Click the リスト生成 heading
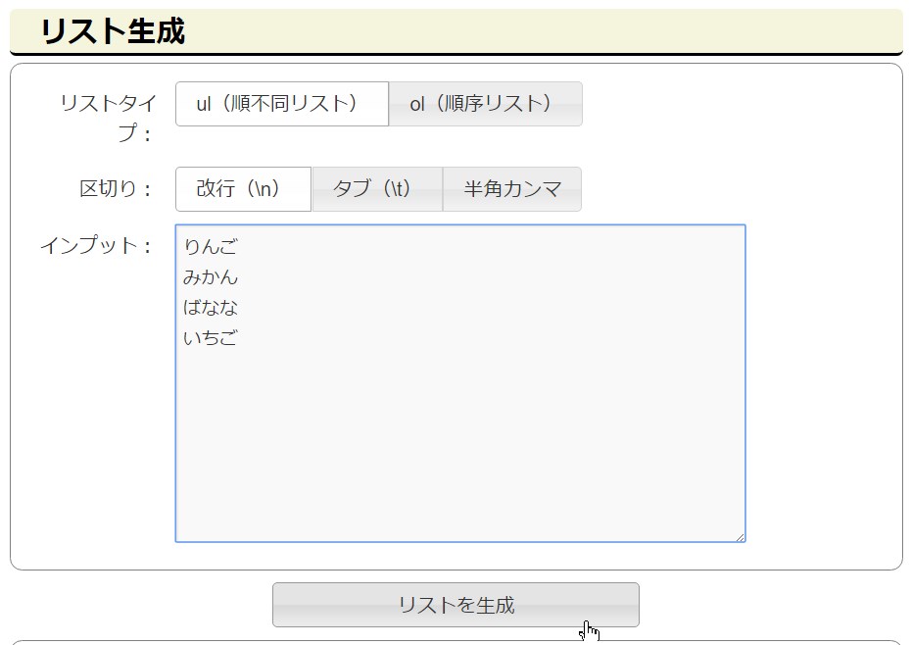The height and width of the screenshot is (645, 911). 113,31
